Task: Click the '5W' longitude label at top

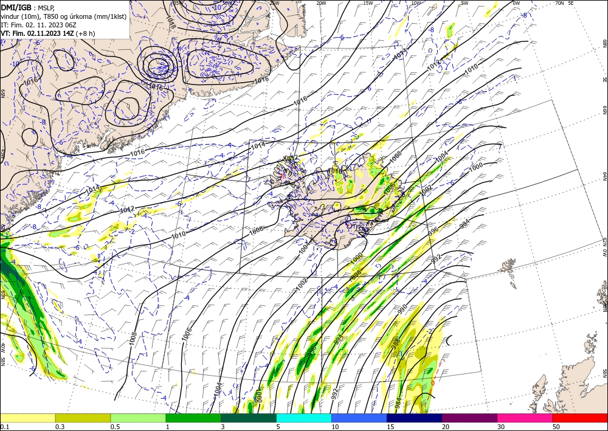Action: coord(465,3)
